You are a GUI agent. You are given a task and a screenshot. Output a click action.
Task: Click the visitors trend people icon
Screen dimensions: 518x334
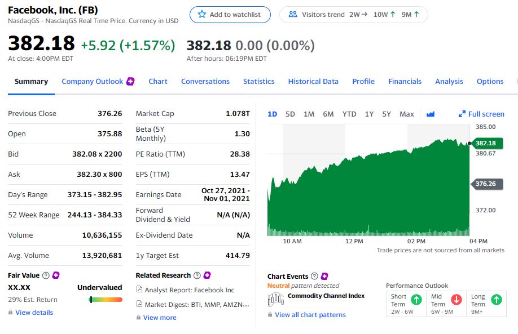293,14
